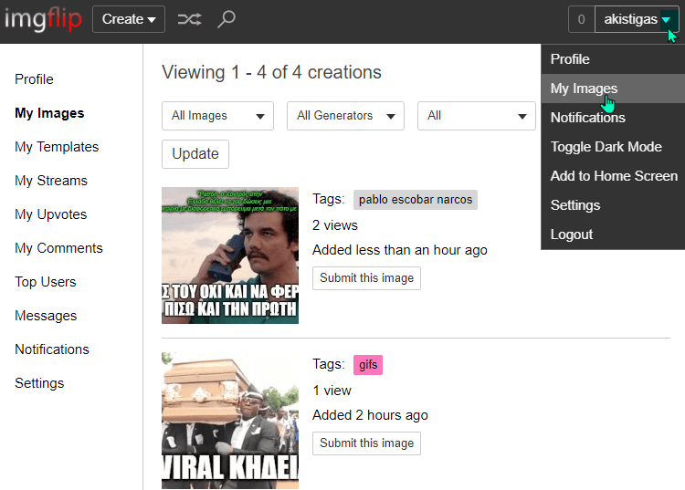The height and width of the screenshot is (490, 685).
Task: Click the Update button
Action: click(195, 154)
